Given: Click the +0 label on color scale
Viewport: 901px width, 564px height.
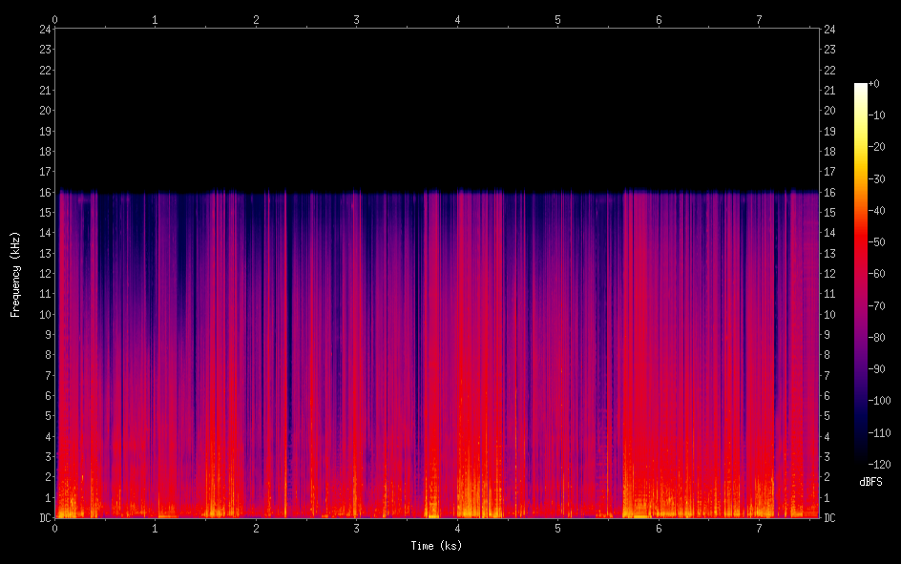Looking at the screenshot, I should click(x=873, y=84).
